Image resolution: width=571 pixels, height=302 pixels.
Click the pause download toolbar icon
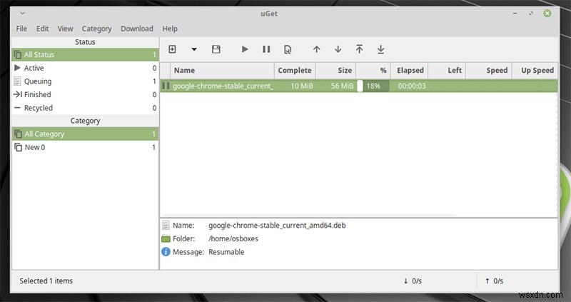(x=266, y=49)
